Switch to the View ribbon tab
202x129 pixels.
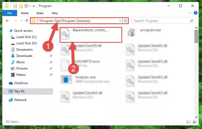54,13
